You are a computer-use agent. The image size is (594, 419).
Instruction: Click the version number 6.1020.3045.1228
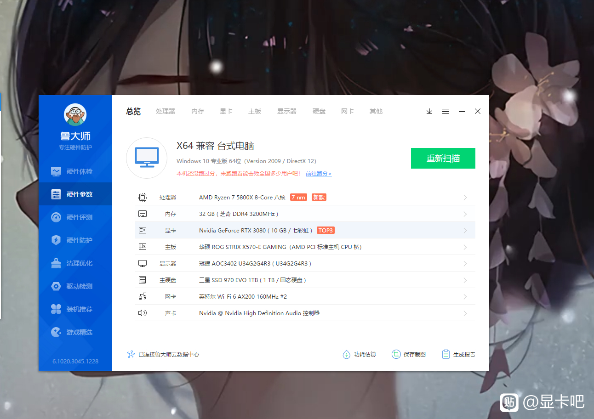click(x=75, y=361)
